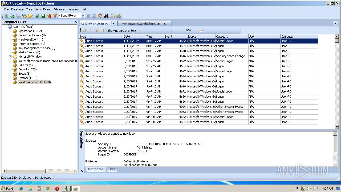This screenshot has height=192, width=341.
Task: Click the refresh log circular arrow icon
Action: (x=100, y=16)
